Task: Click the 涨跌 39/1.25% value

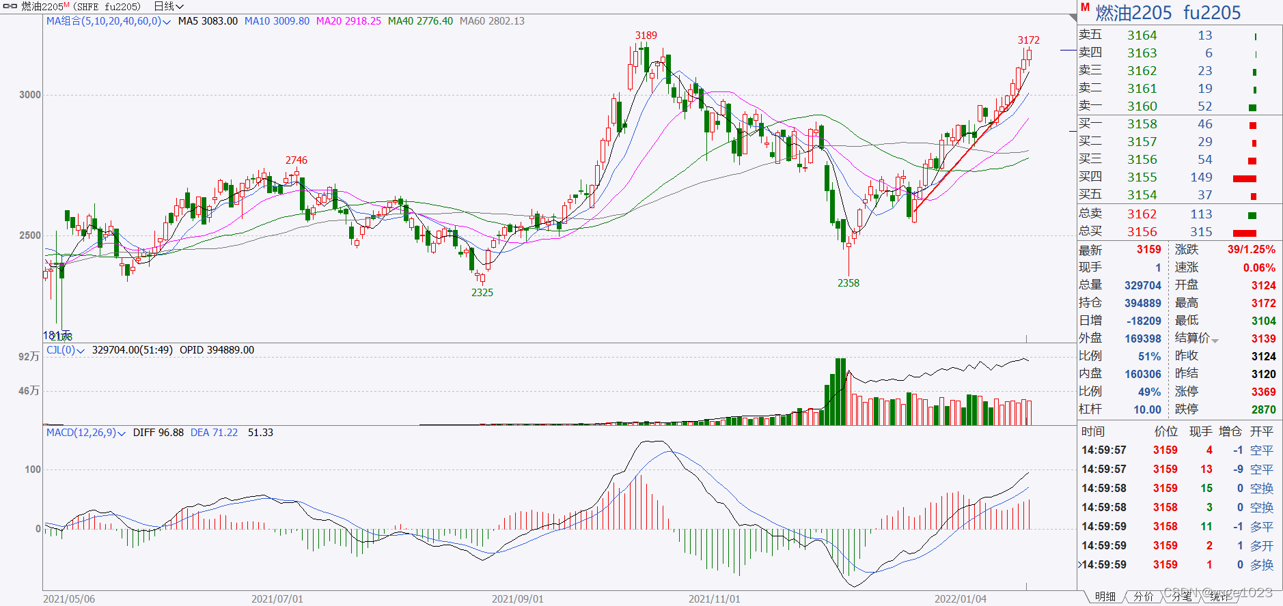Action: click(1251, 250)
